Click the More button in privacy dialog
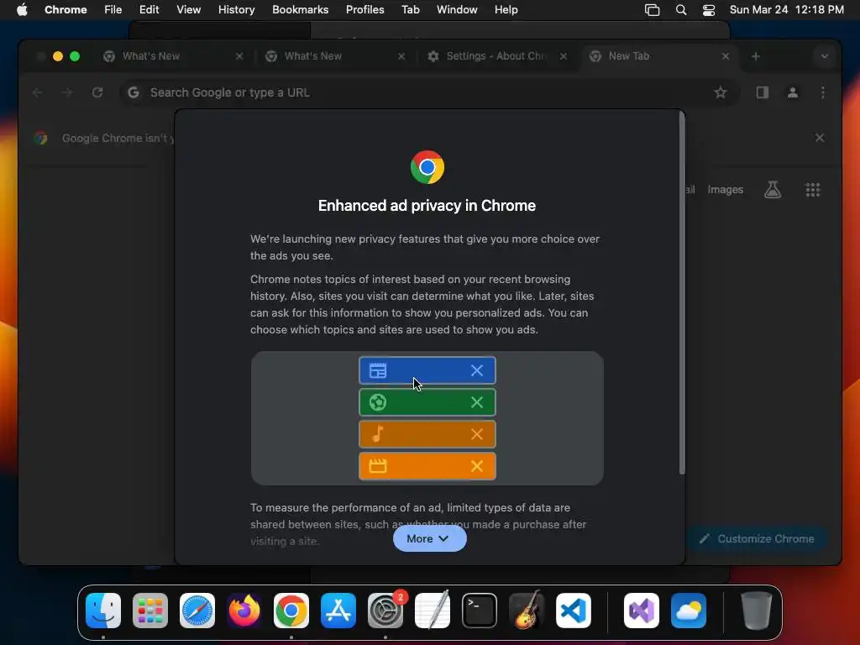 pyautogui.click(x=429, y=538)
